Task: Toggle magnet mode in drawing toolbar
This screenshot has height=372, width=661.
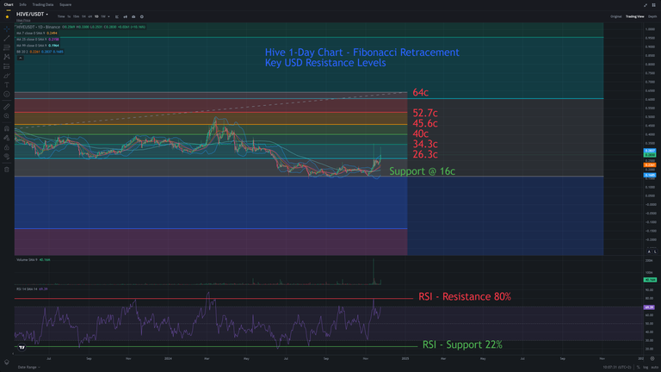Action: [7, 128]
